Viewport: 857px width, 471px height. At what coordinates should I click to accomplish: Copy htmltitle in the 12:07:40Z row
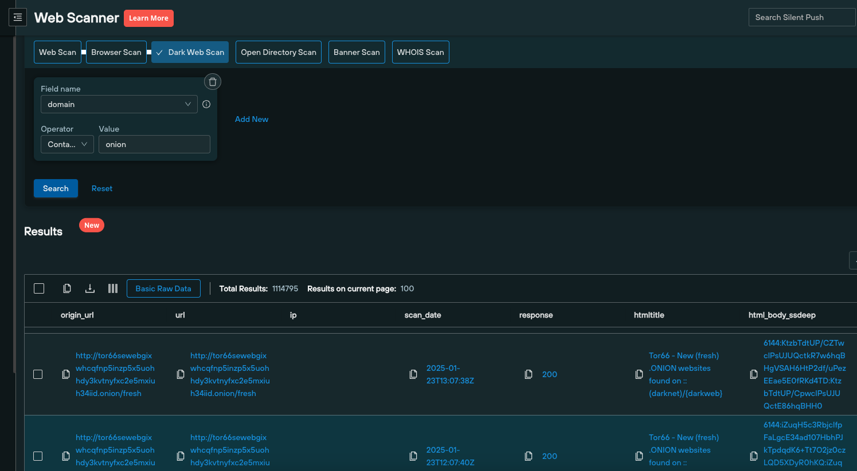(639, 456)
